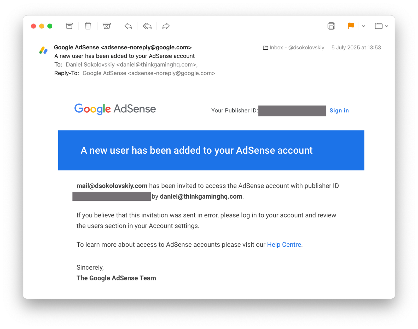Forward this email

pyautogui.click(x=166, y=26)
